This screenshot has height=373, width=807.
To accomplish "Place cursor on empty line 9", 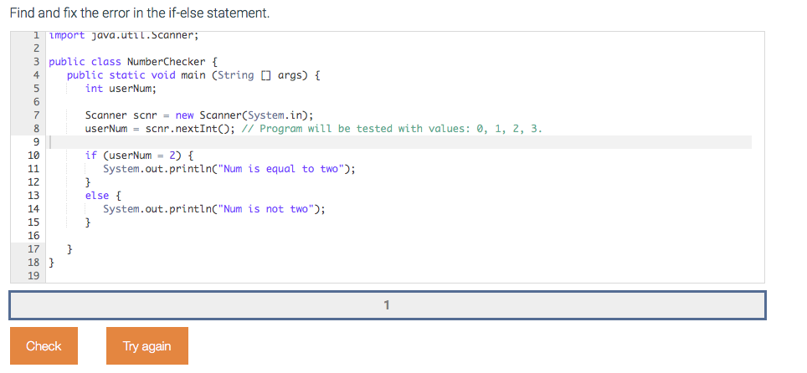I will coord(398,142).
